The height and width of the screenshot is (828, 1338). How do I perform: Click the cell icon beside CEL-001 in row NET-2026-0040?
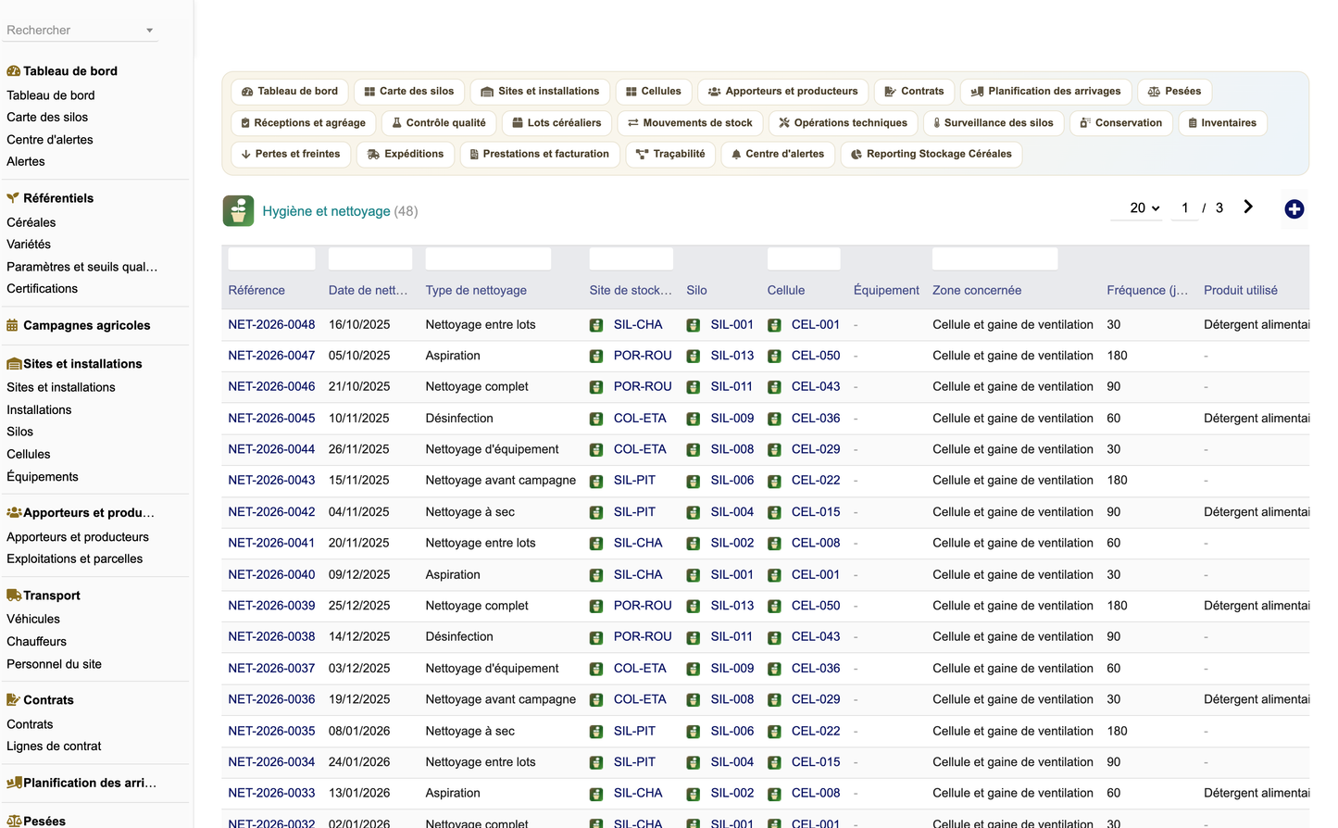[x=774, y=575]
